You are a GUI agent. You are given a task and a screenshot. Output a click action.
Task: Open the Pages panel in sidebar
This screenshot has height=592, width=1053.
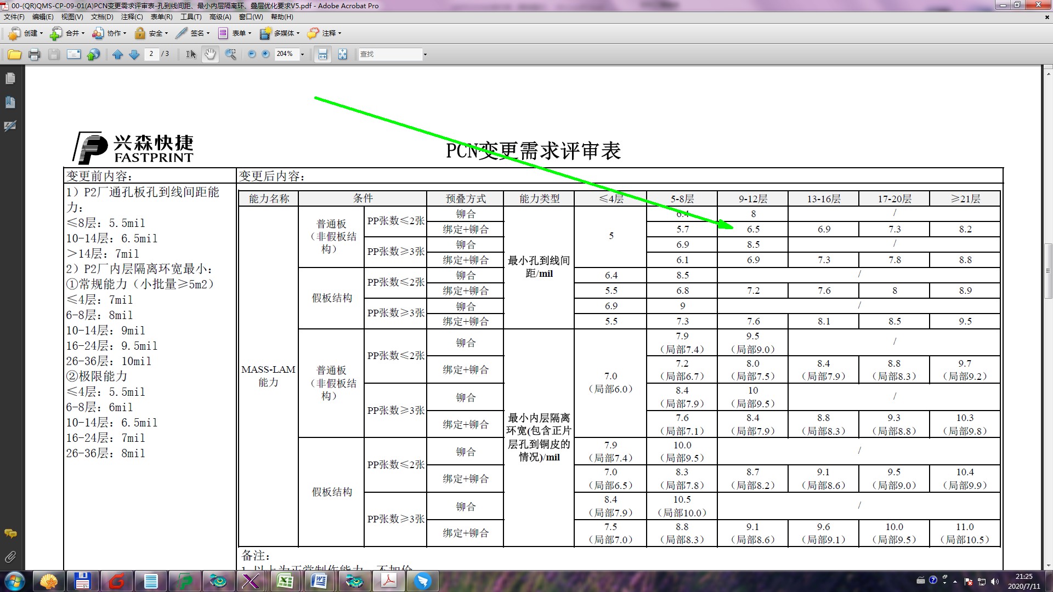10,78
